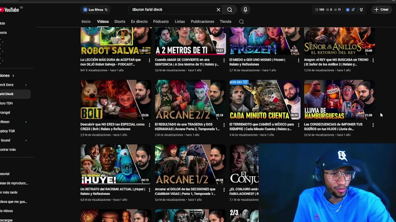Open options menu for Arcane Parte 2 video
The height and width of the screenshot is (222, 396).
[x=224, y=125]
